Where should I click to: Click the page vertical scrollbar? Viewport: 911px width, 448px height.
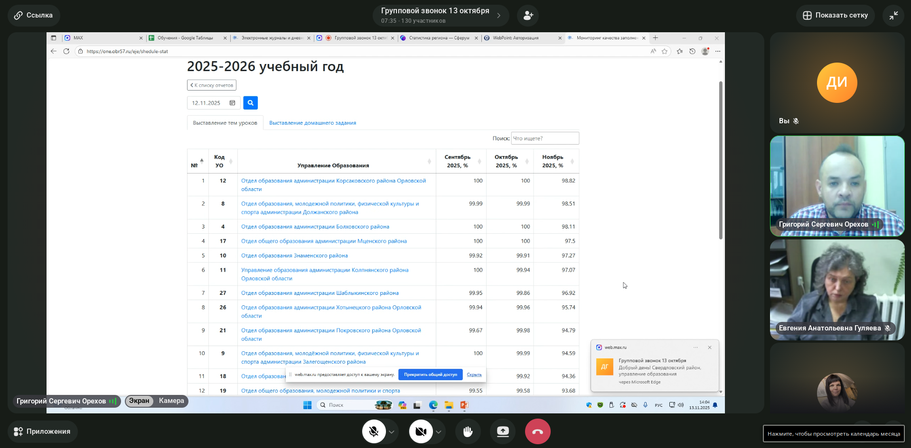pyautogui.click(x=721, y=160)
